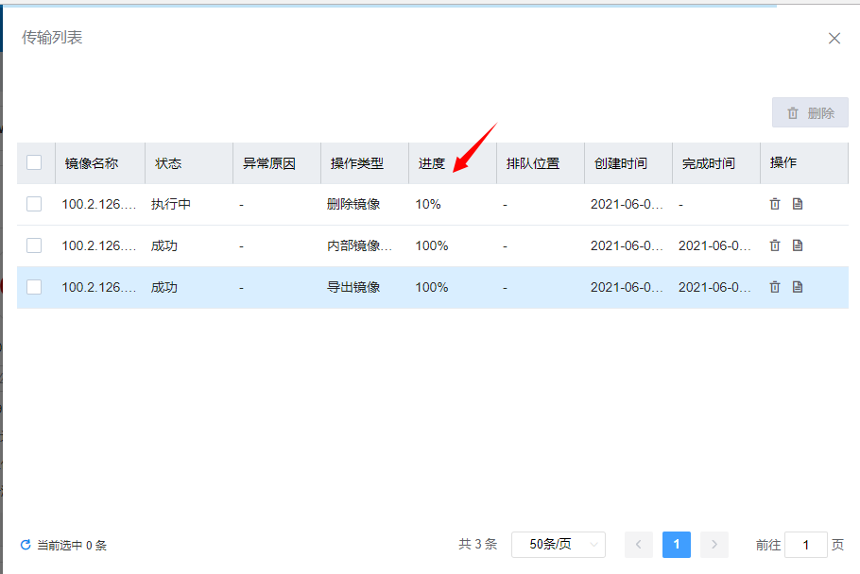The height and width of the screenshot is (574, 860).
Task: Click the 删除 button
Action: (x=810, y=112)
